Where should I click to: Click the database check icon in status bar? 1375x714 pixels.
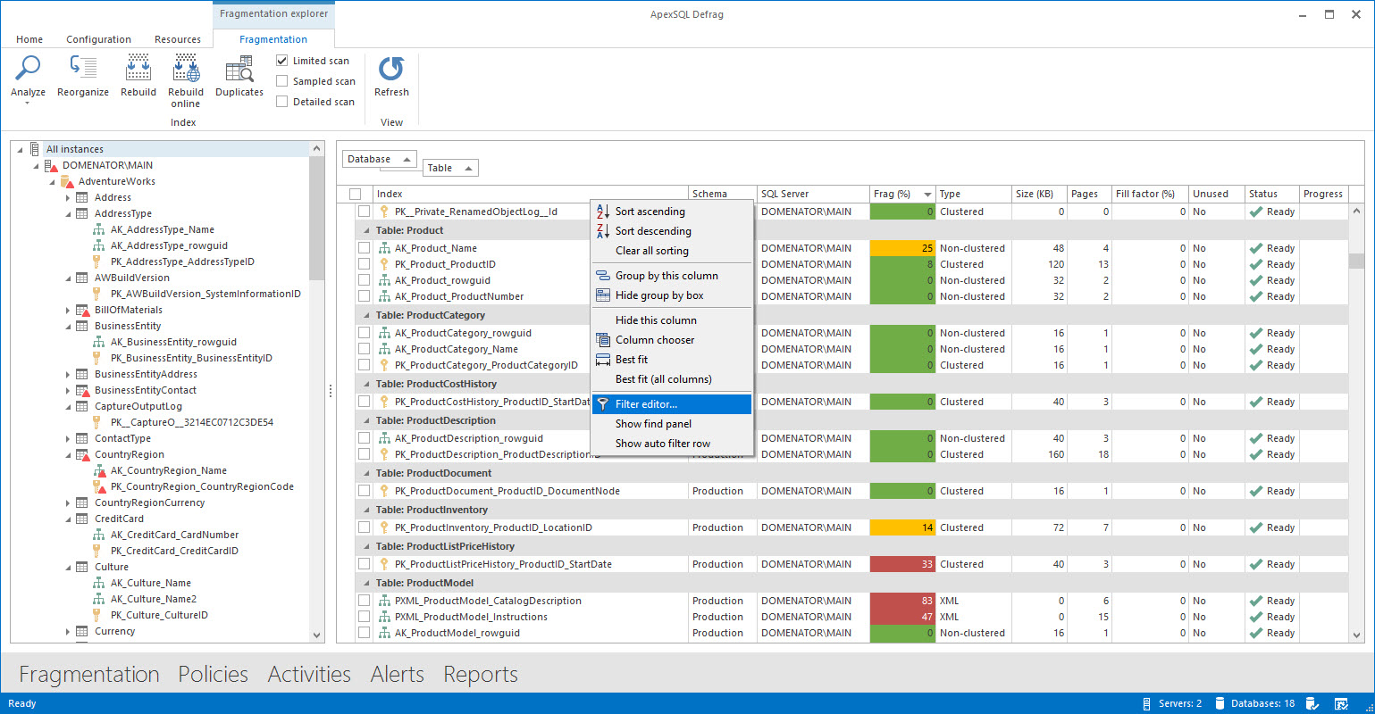tap(1312, 703)
